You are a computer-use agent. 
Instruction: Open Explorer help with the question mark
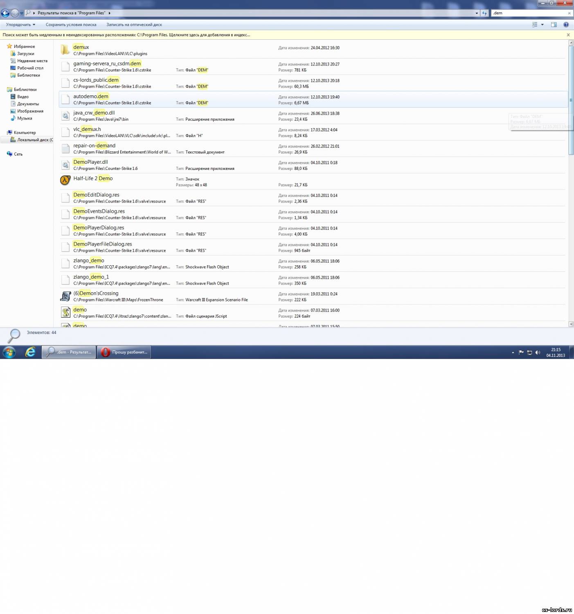[566, 25]
